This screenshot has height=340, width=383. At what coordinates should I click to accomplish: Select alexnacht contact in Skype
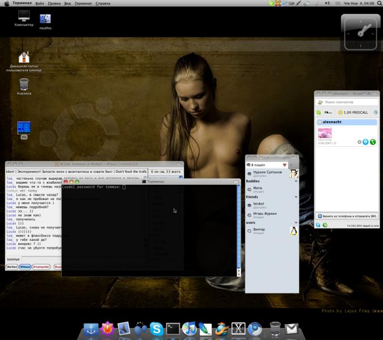coord(347,122)
